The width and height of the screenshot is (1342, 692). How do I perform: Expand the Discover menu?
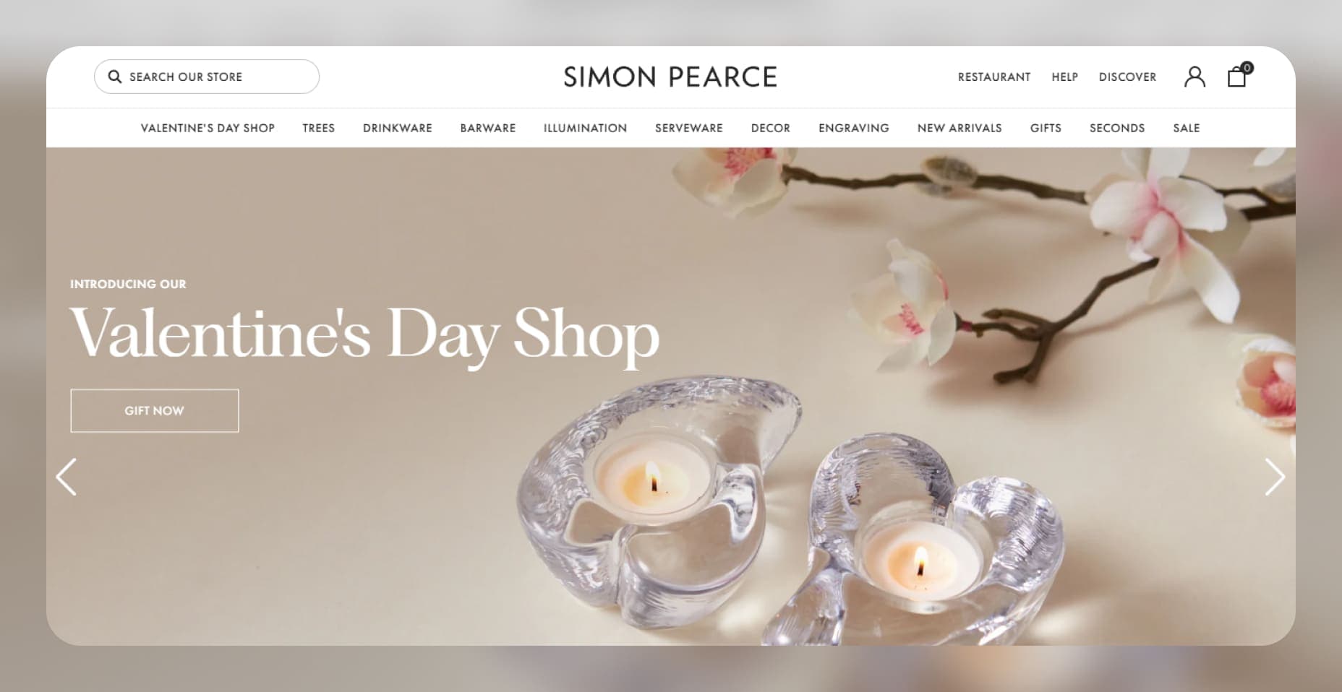tap(1127, 77)
